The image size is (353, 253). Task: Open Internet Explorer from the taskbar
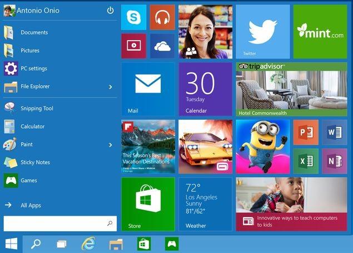pos(88,244)
